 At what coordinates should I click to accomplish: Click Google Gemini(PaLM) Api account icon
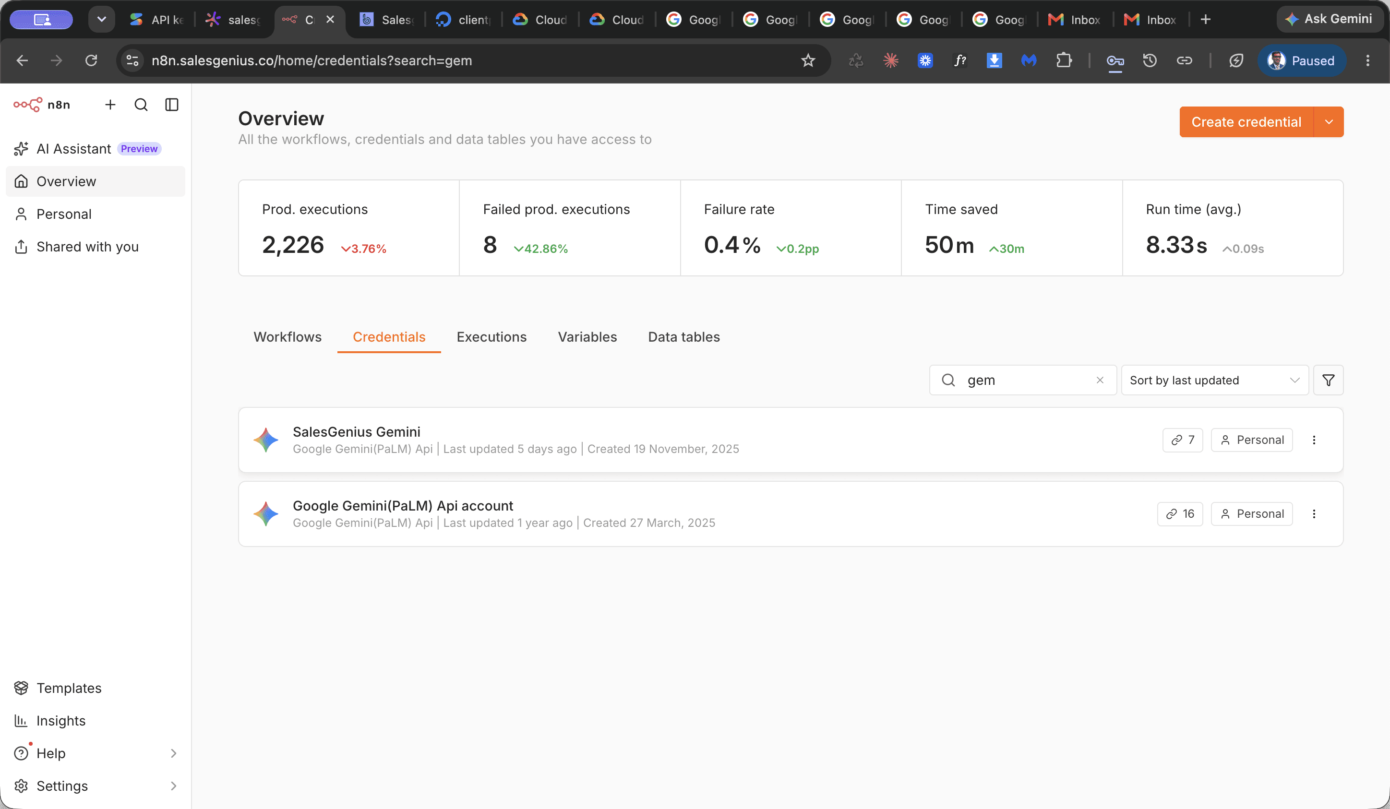coord(266,514)
